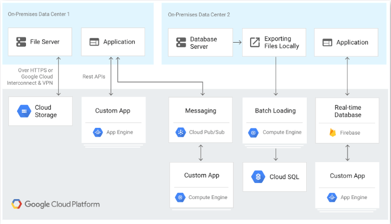
Task: Select the Cloud Storage label
Action: click(46, 111)
